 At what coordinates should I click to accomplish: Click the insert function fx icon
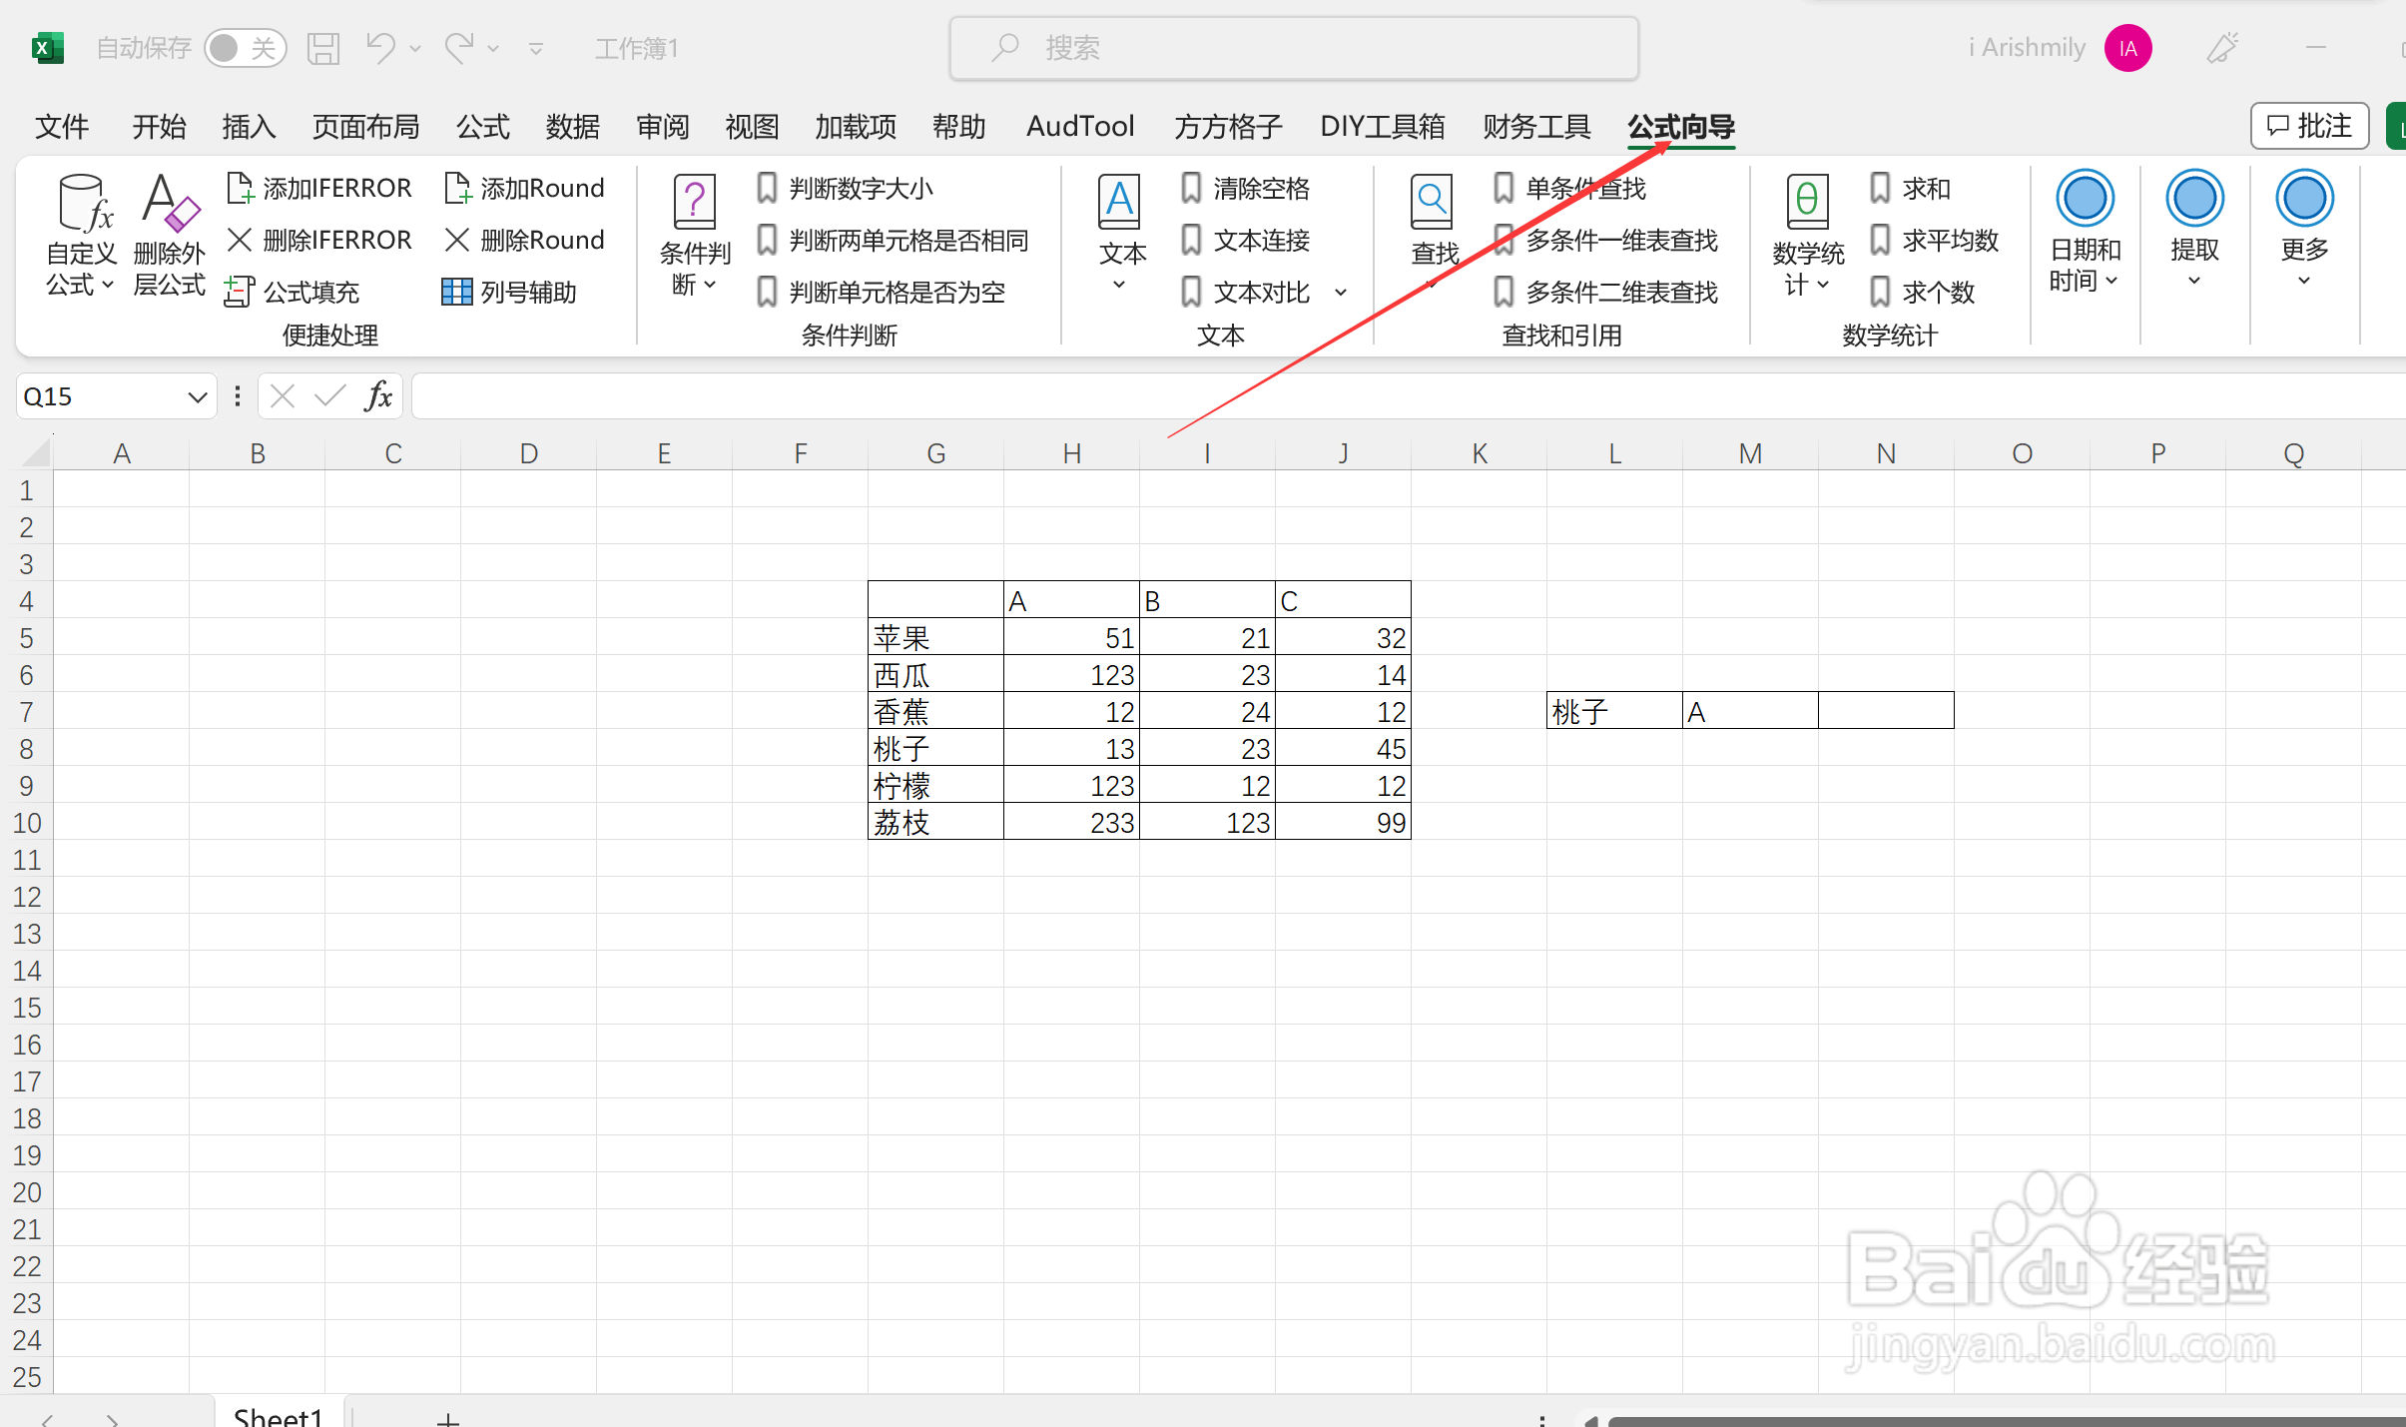[378, 396]
